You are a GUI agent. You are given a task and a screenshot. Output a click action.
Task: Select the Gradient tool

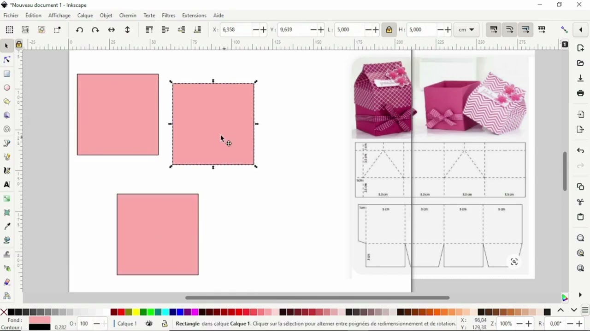tap(6, 199)
